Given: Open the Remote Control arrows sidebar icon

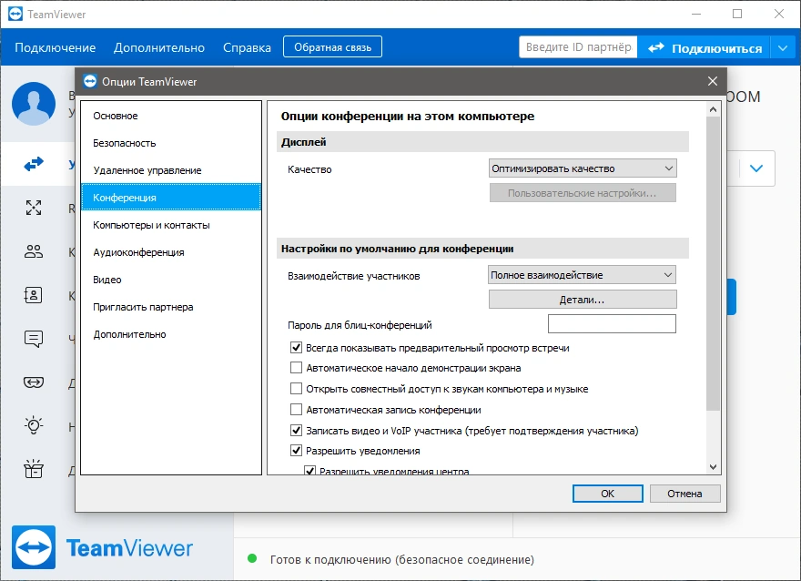Looking at the screenshot, I should (x=34, y=164).
